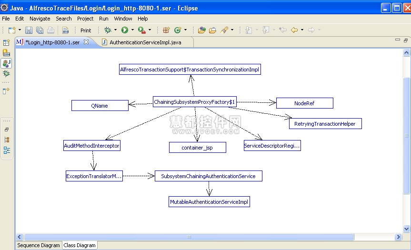This screenshot has height=250, width=411.
Task: Switch to AuthenticationServiceImpl.java tab
Action: (x=145, y=42)
